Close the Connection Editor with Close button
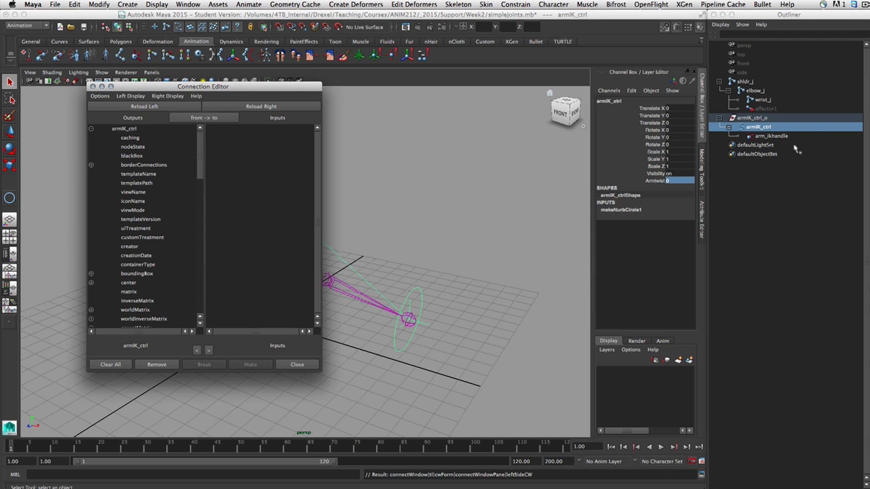 click(x=297, y=364)
